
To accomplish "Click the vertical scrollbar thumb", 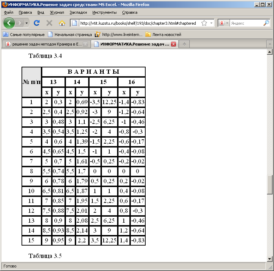I will click(270, 185).
